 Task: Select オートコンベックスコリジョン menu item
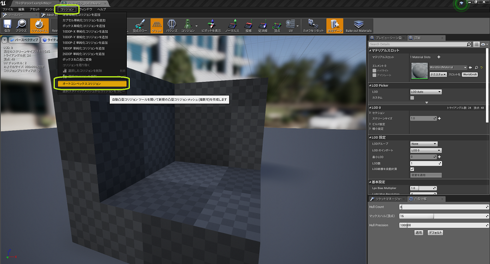(92, 84)
